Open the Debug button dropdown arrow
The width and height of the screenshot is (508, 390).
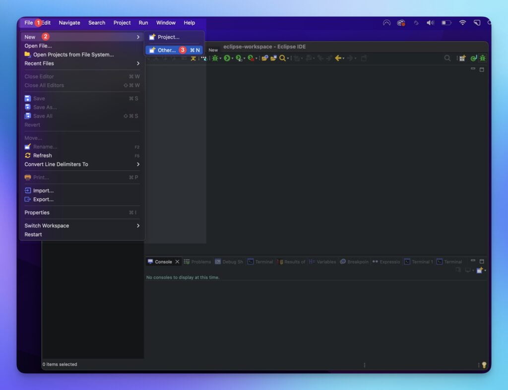220,58
